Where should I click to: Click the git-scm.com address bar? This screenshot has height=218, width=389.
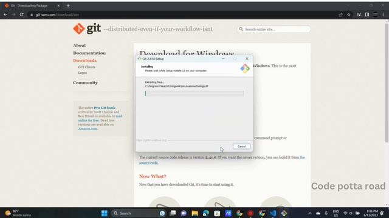[x=184, y=15]
